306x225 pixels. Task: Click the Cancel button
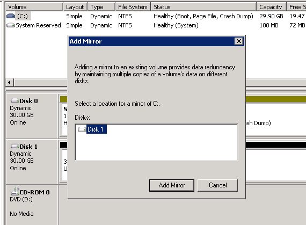217,185
